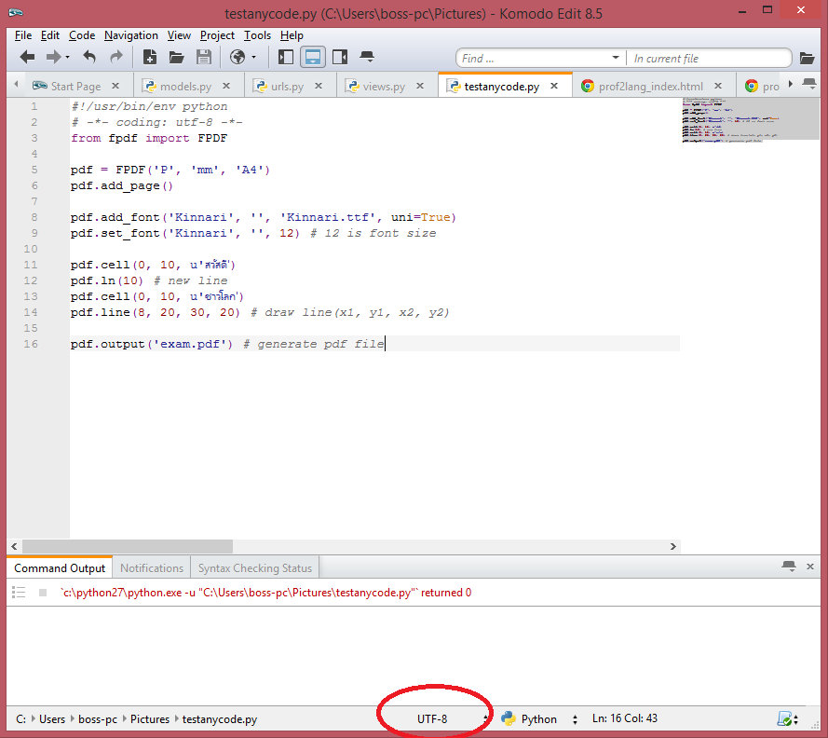Preview the file in browser via globe icon
The height and width of the screenshot is (738, 828).
tap(238, 57)
